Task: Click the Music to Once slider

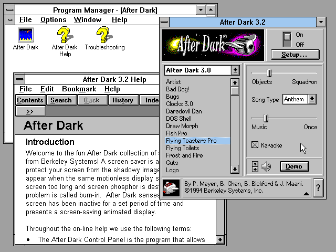Action: [284, 118]
